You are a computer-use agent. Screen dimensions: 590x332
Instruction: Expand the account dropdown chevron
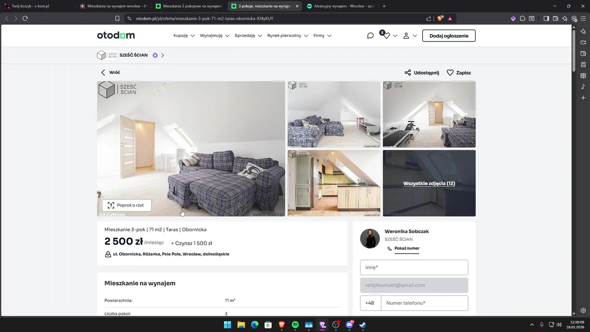(415, 36)
